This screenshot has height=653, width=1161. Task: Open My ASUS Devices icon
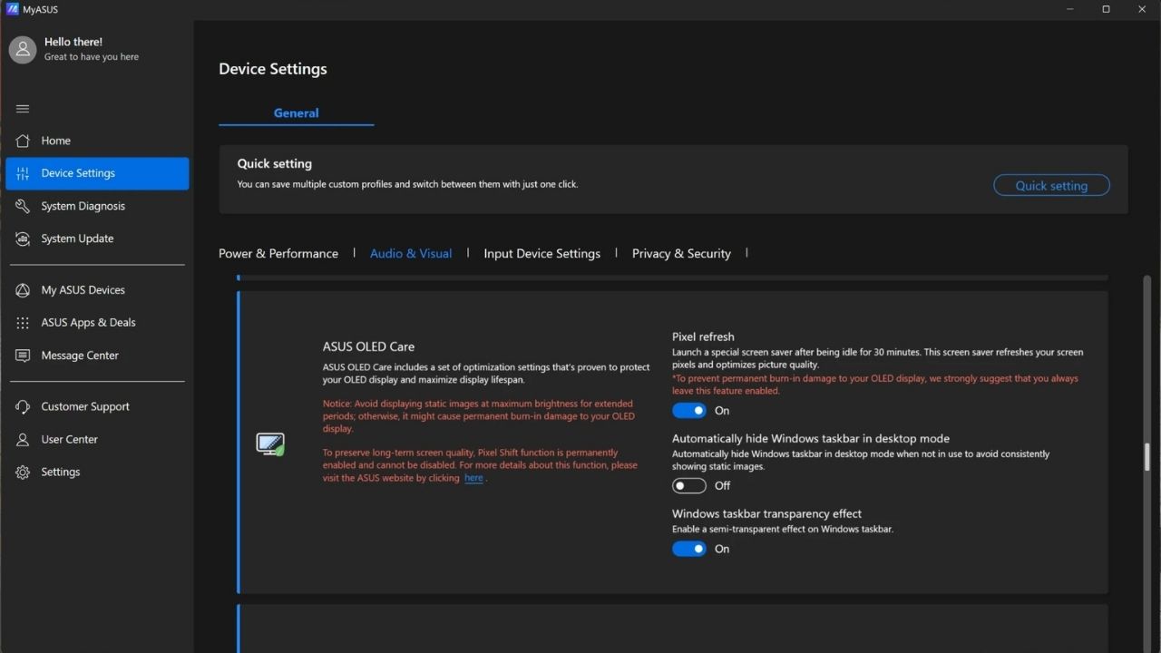click(x=23, y=290)
